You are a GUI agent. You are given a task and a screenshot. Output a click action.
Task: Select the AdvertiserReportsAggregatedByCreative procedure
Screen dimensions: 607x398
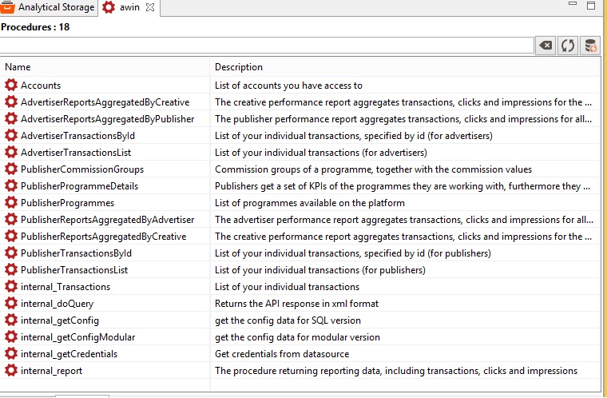pos(105,101)
